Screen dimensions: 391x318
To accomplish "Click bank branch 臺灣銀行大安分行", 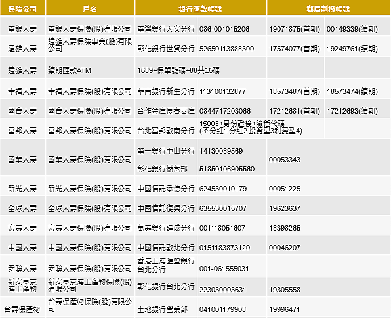I will click(x=166, y=29).
